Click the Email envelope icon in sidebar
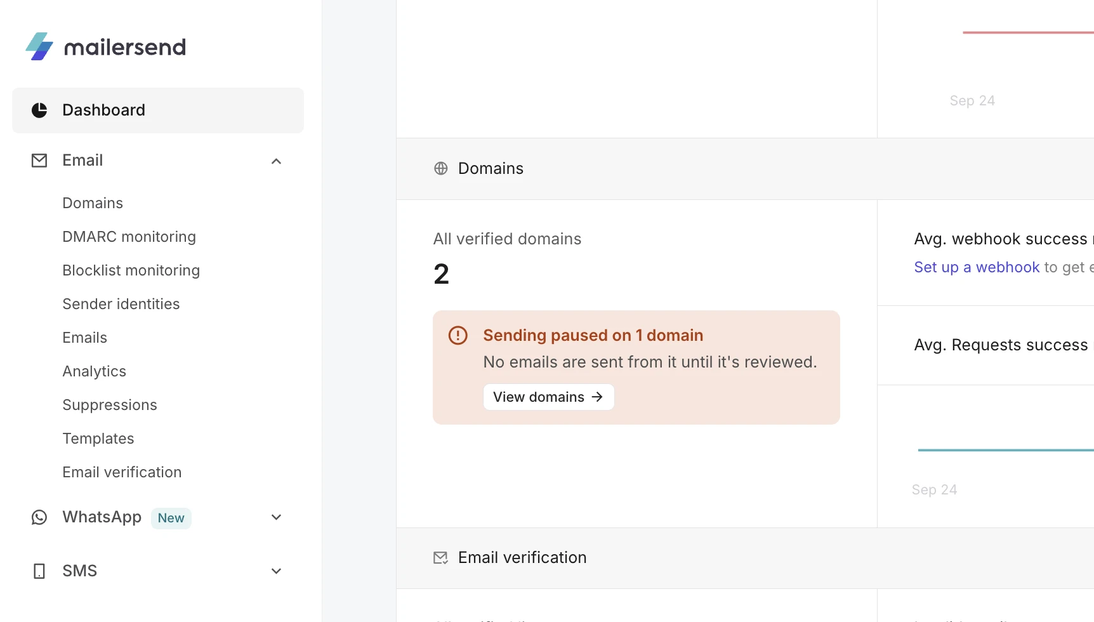The image size is (1094, 622). [39, 161]
